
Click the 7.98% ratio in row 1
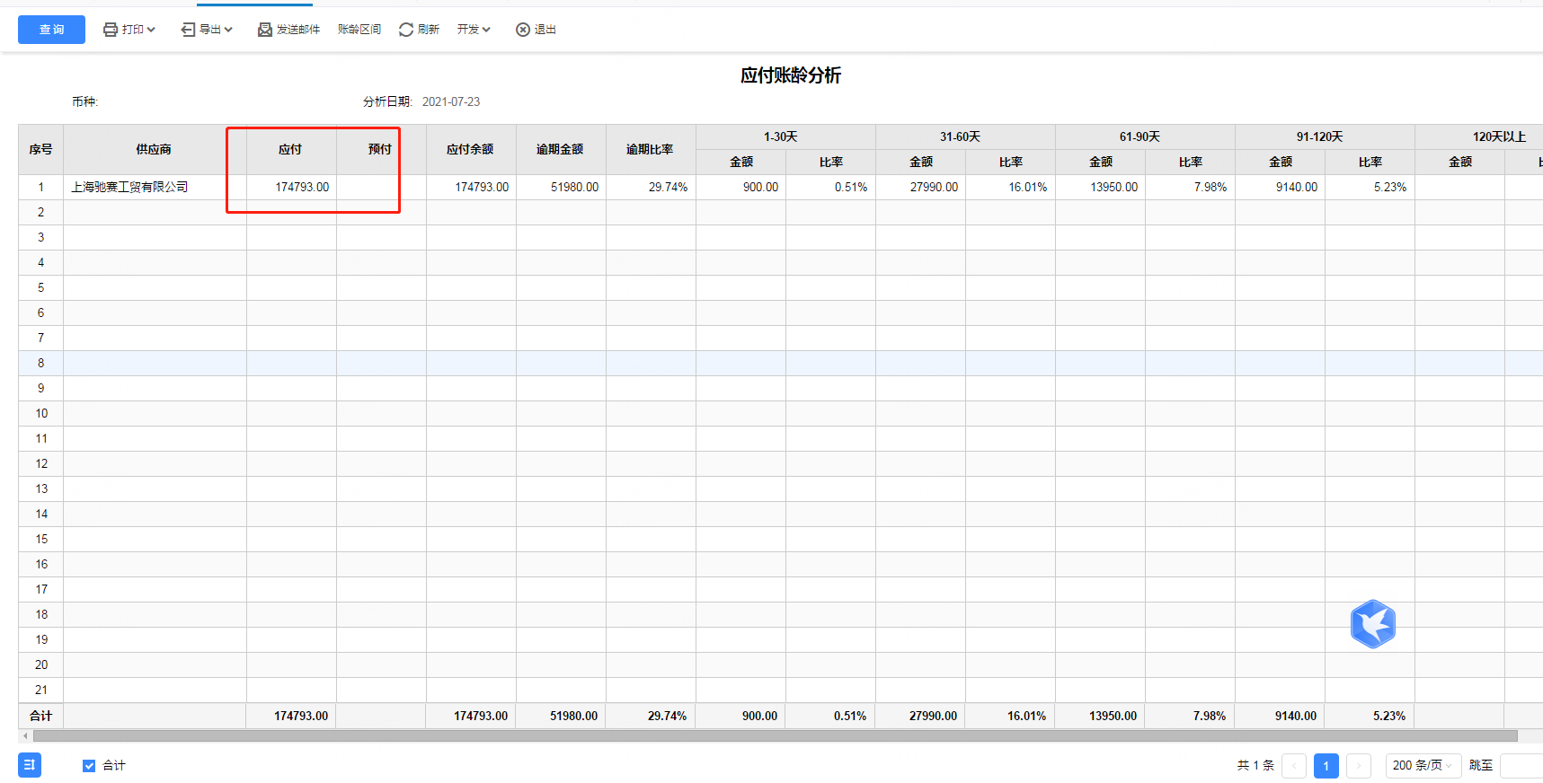(1210, 187)
